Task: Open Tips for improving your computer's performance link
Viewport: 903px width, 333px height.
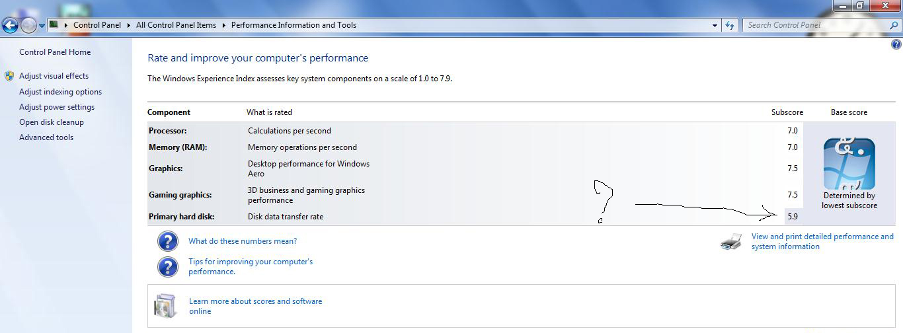Action: tap(251, 266)
